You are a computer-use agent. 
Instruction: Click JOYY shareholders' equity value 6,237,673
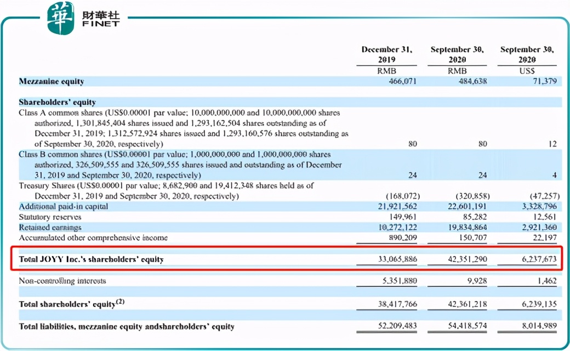coord(539,259)
